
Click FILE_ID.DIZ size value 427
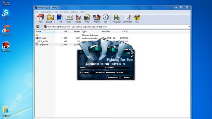tap(65, 41)
